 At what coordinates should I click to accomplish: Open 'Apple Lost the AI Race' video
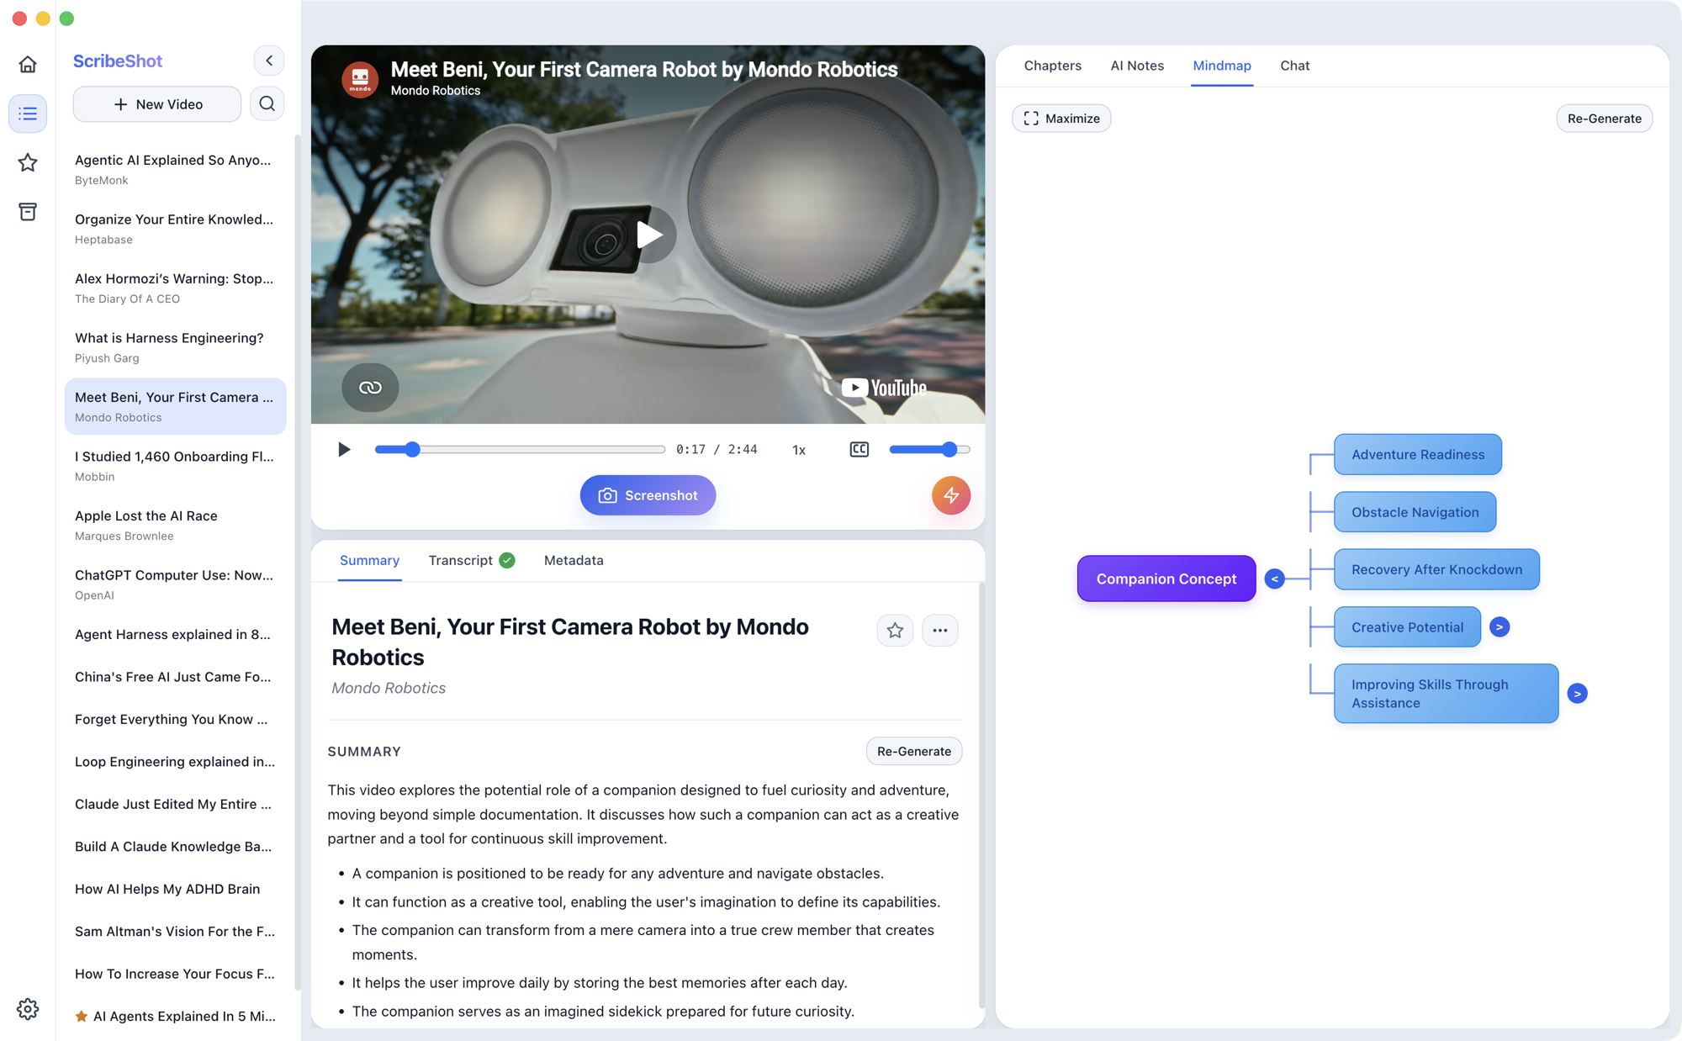coord(175,525)
